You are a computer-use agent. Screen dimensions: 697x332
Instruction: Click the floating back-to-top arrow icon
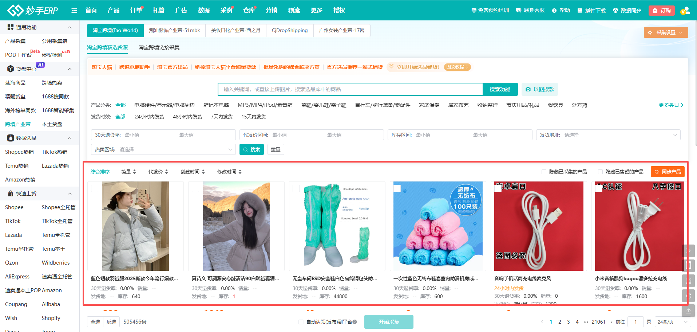688,311
